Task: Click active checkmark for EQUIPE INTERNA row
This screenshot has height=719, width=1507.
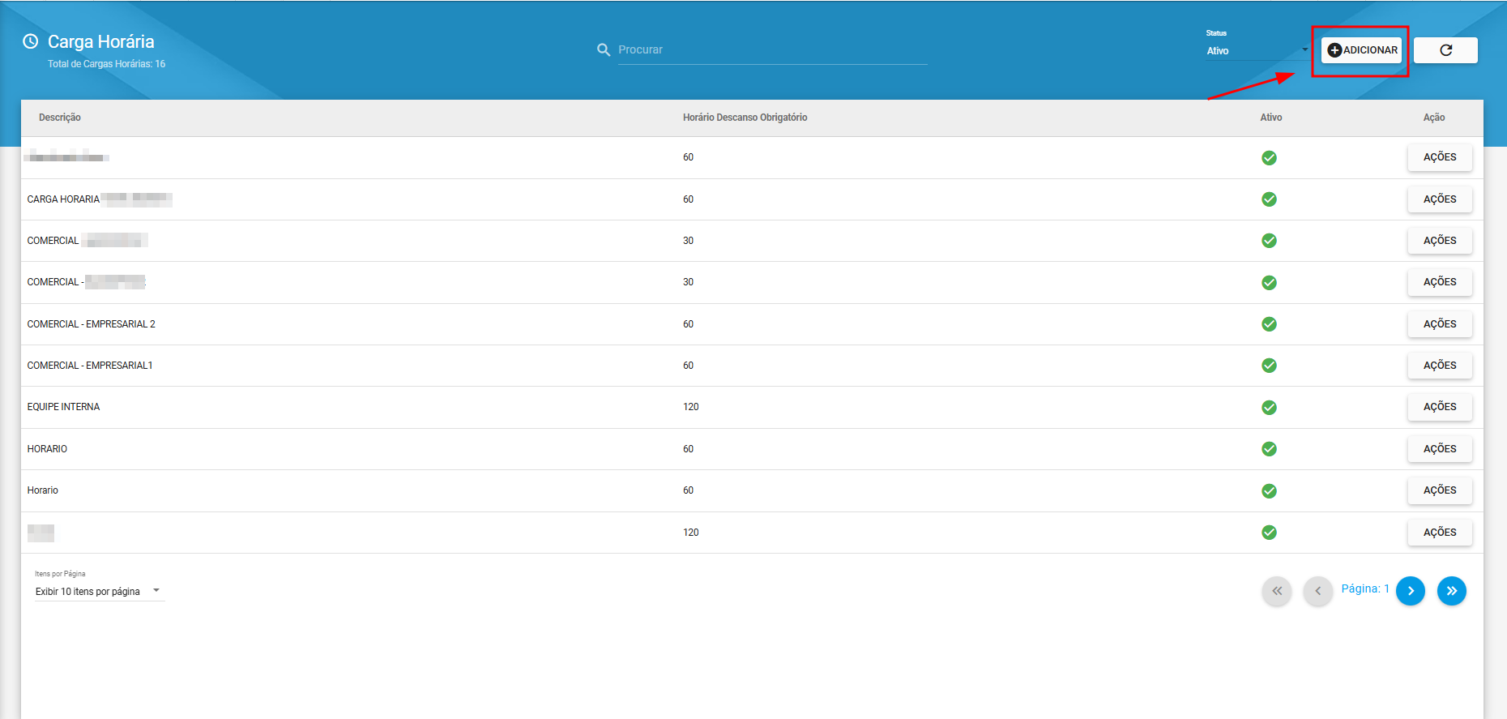Action: (1269, 408)
